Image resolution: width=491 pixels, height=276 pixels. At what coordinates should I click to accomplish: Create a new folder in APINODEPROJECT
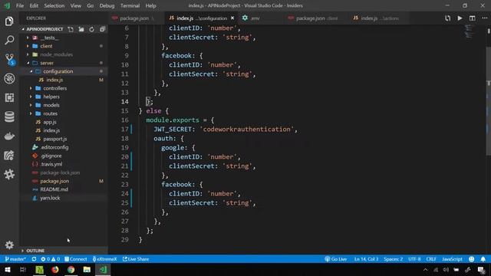point(81,29)
